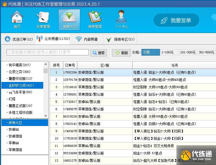The height and width of the screenshot is (165, 216).
Task: Open the 陪练专区 tab
Action: click(120, 39)
